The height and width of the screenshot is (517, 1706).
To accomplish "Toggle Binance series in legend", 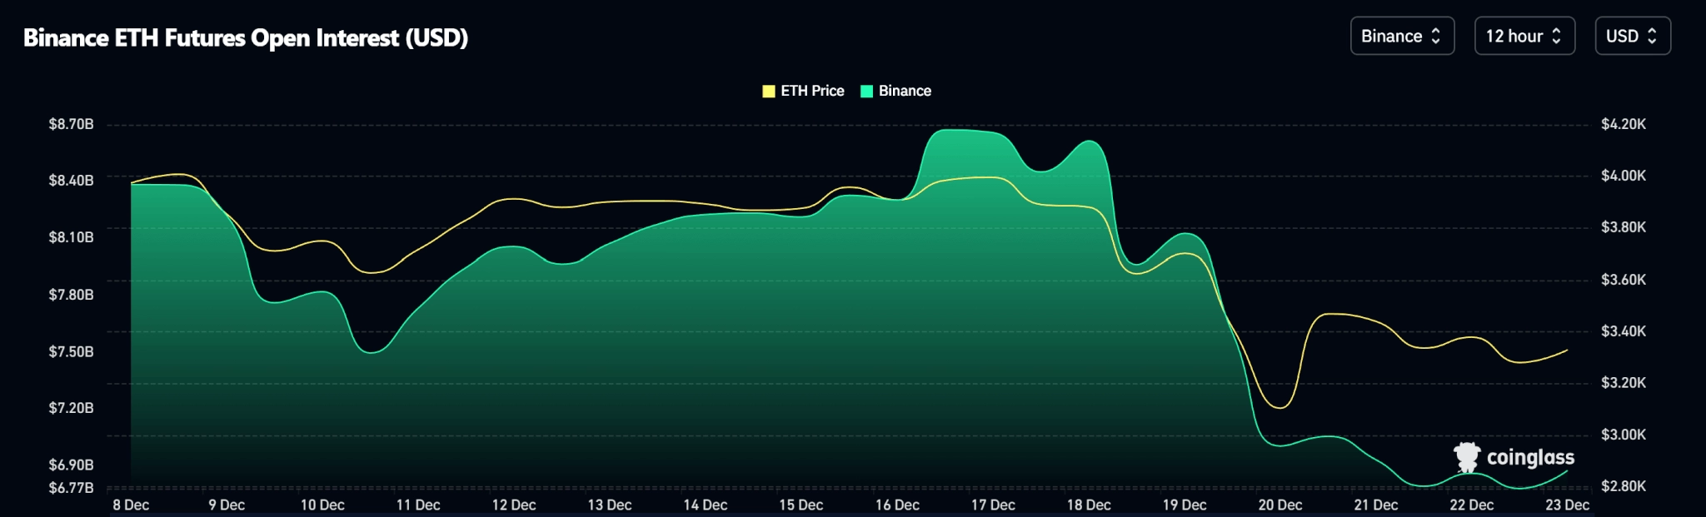I will [x=895, y=91].
